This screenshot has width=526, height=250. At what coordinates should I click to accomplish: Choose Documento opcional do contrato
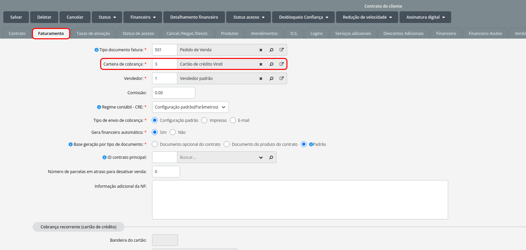click(155, 144)
